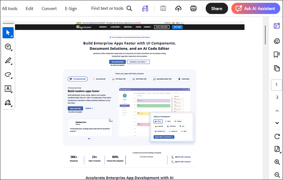The width and height of the screenshot is (283, 180).
Task: Toggle the AI Assistant sidebar panel
Action: (x=277, y=26)
